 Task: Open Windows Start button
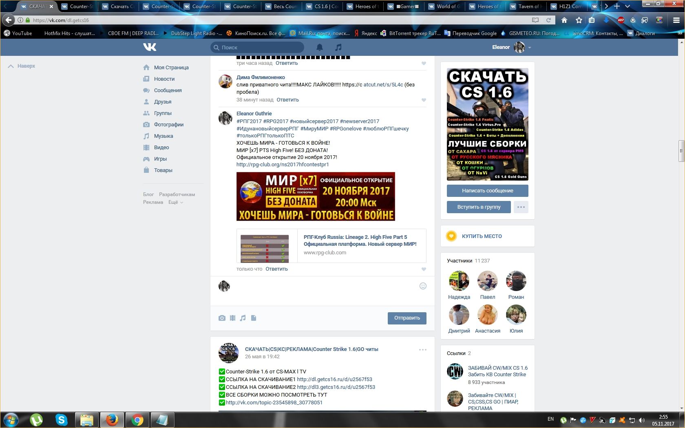point(11,419)
